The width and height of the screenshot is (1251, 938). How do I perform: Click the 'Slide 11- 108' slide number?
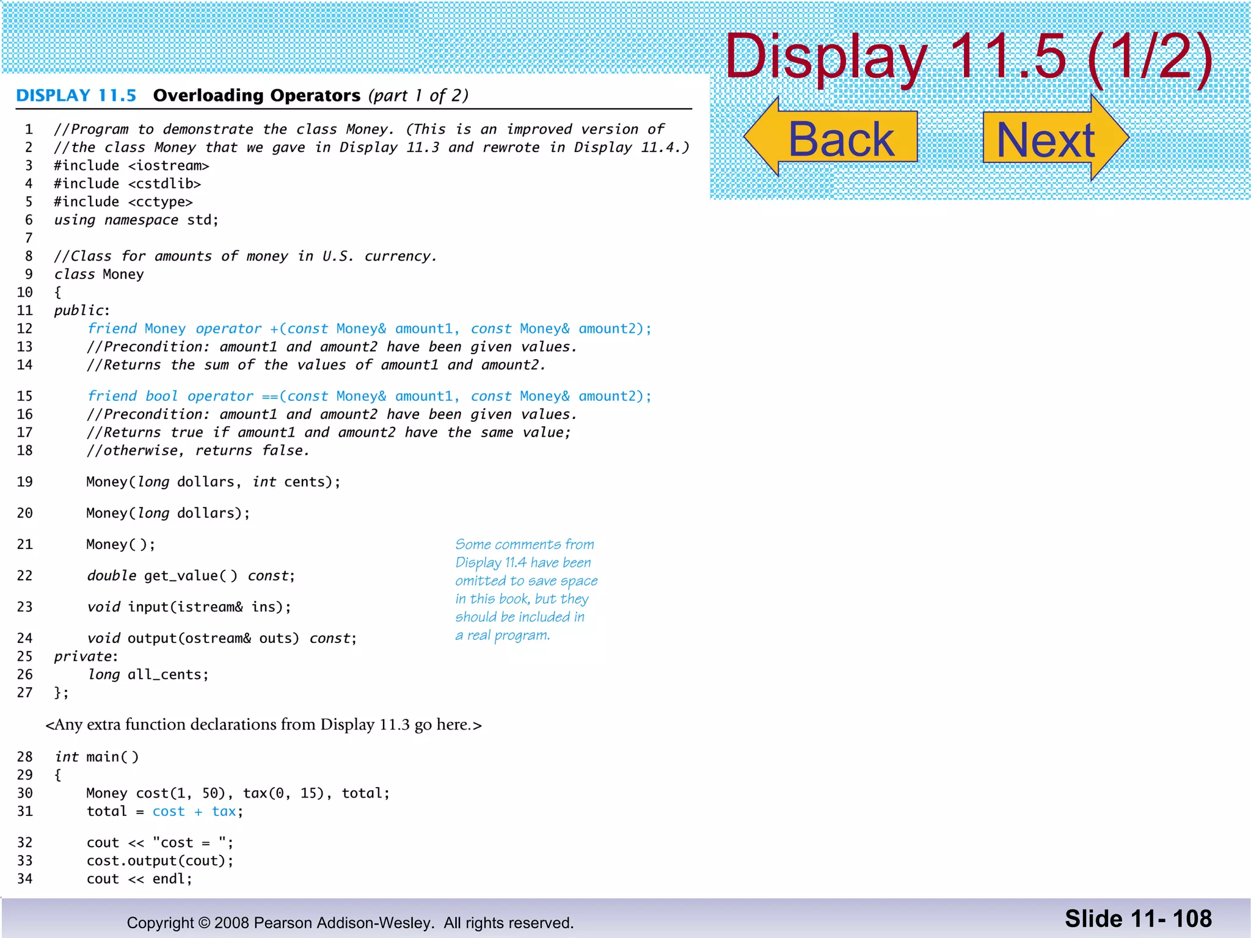(x=1139, y=918)
